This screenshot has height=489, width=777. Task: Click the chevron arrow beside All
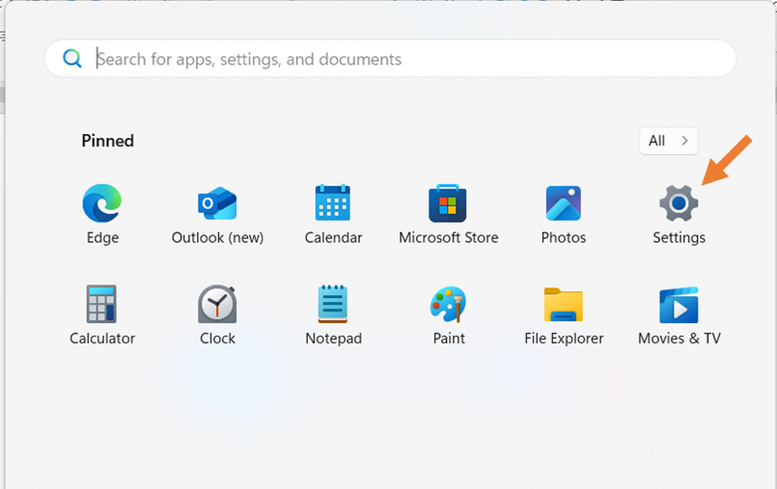coord(684,141)
